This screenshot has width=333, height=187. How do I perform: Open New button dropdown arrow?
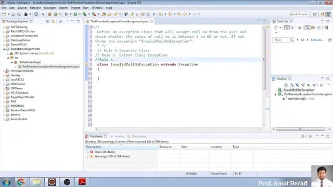8,14
